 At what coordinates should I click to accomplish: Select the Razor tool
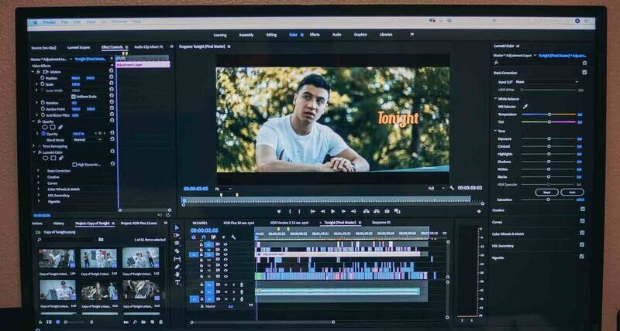tap(177, 251)
